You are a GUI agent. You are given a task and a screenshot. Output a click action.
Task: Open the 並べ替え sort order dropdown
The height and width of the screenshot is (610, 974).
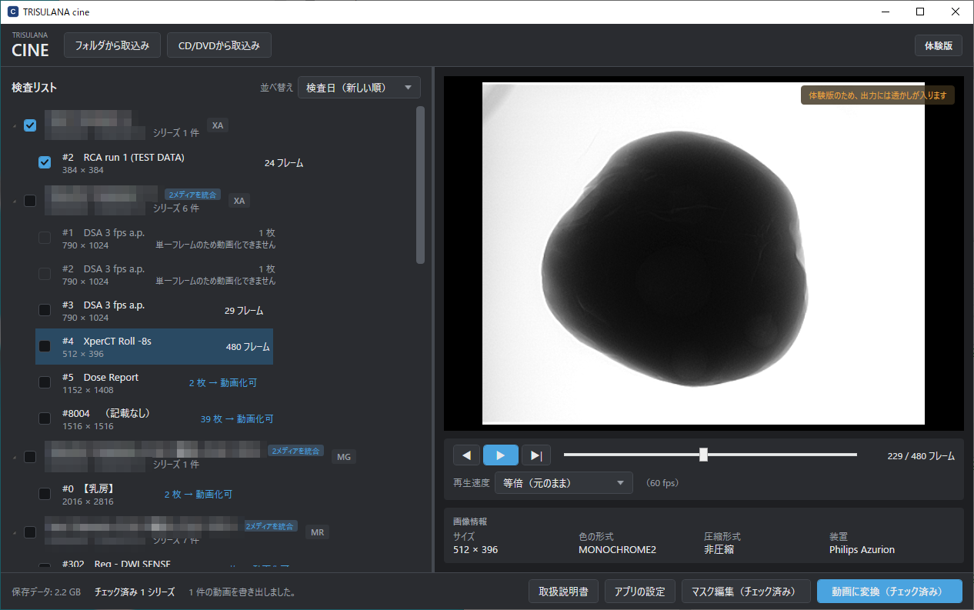tap(359, 88)
